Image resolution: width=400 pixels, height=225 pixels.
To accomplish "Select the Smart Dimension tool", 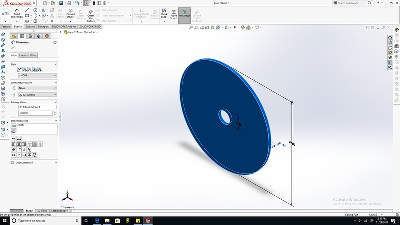I will pyautogui.click(x=17, y=14).
